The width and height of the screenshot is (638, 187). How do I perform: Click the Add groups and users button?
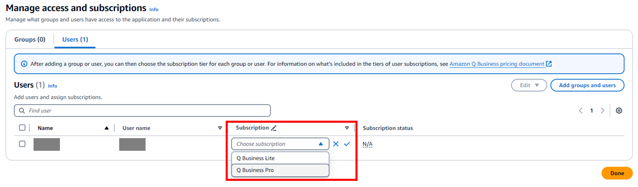click(587, 85)
